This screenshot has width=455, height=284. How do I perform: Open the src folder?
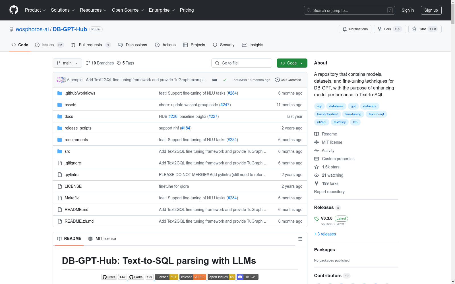67,151
